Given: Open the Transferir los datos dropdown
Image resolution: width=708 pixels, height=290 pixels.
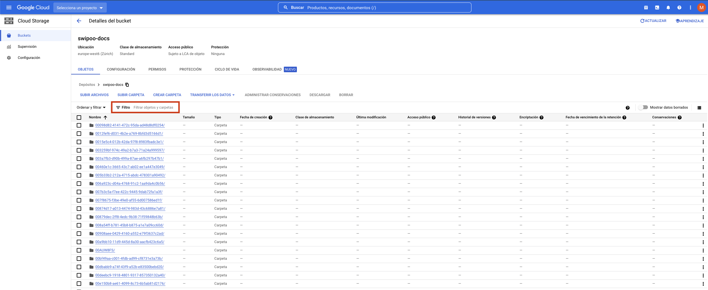Looking at the screenshot, I should click(212, 95).
